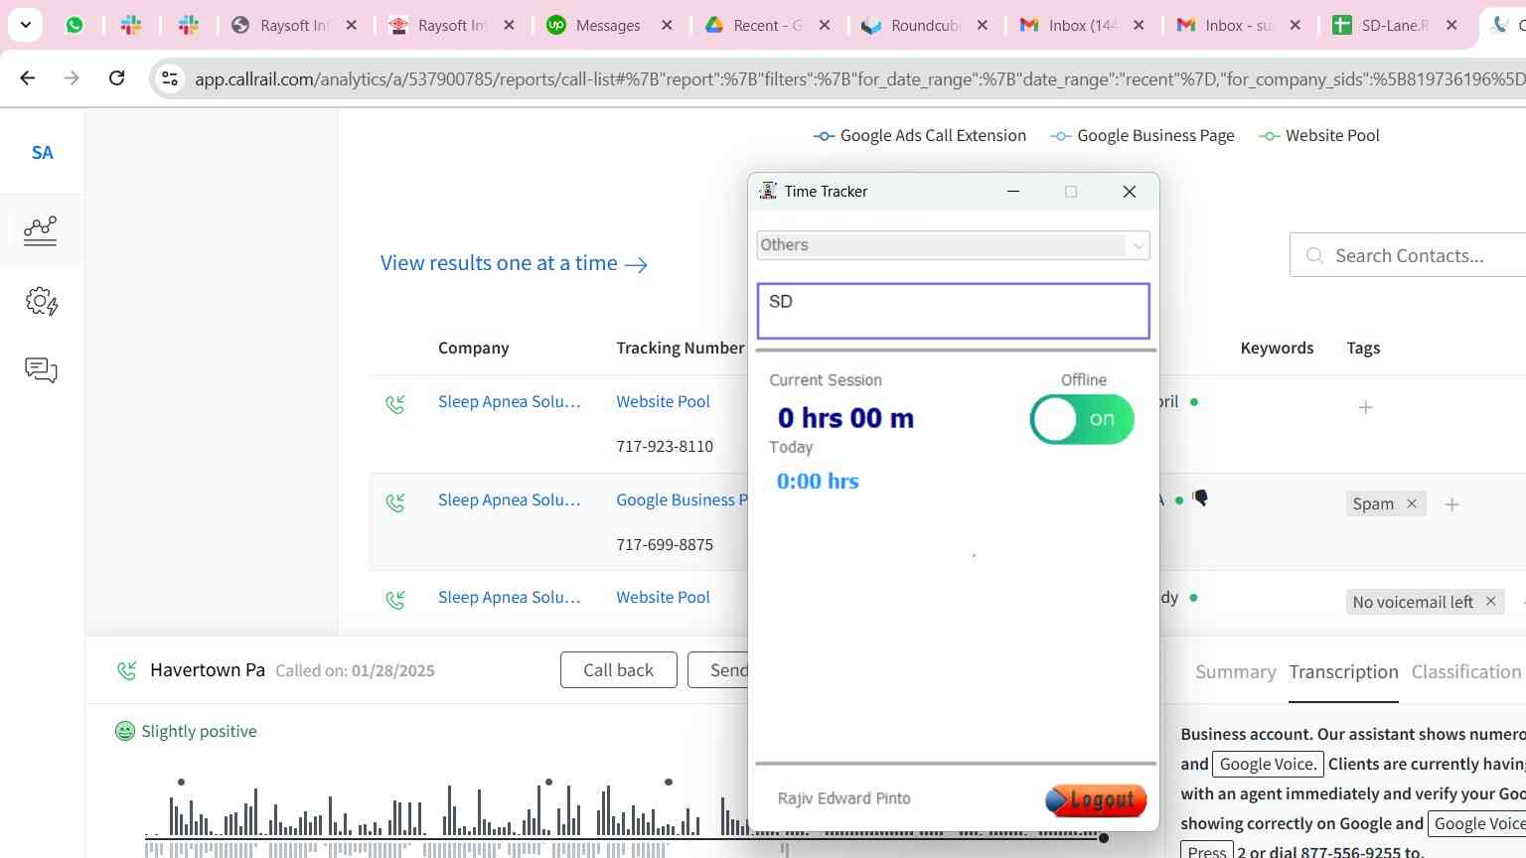Image resolution: width=1526 pixels, height=858 pixels.
Task: Go back to the previous page
Action: click(28, 77)
